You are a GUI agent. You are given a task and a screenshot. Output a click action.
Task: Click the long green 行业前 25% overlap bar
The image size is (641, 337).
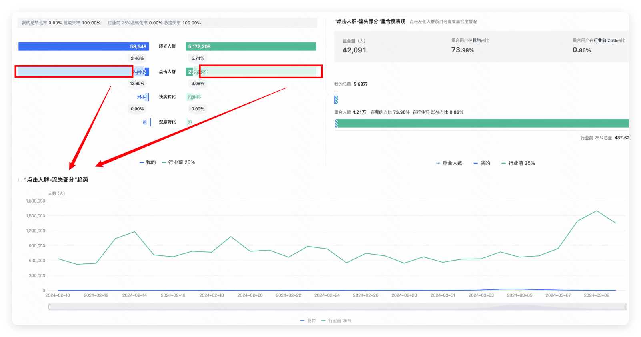480,123
